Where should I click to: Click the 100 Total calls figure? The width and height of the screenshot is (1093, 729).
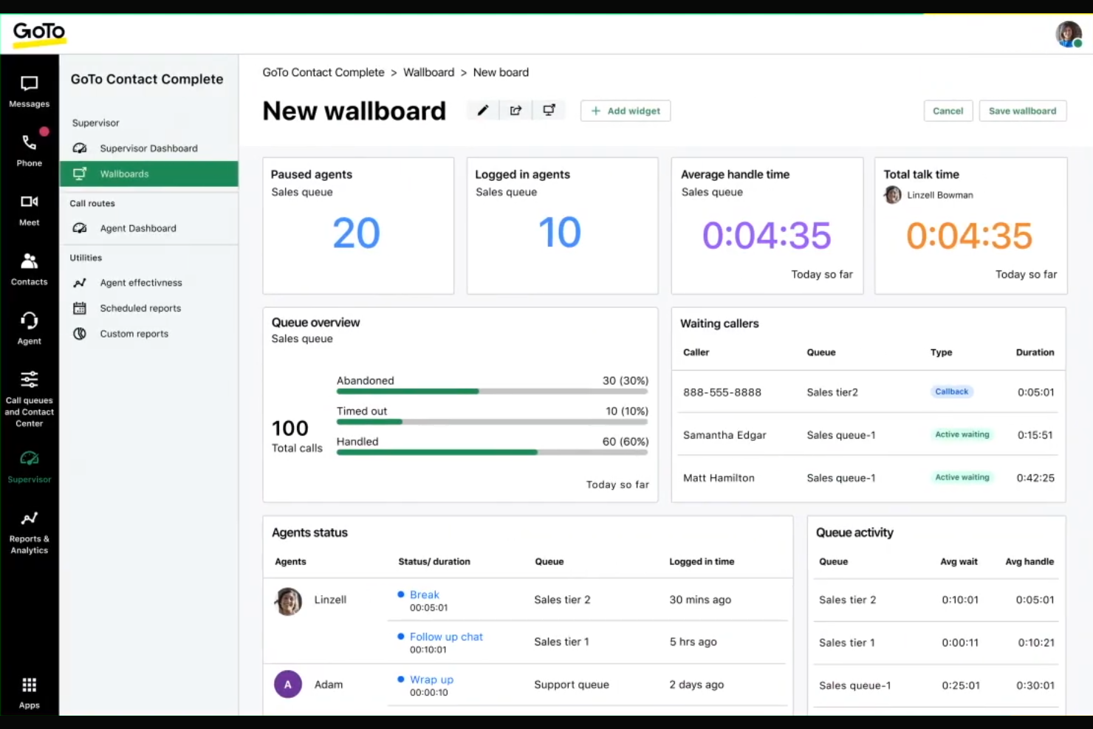tap(290, 428)
